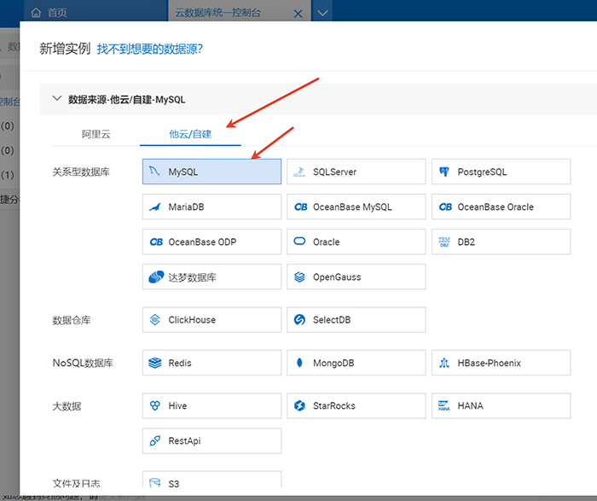Viewport: 597px width, 501px height.
Task: Click the OceanBase ODP OB icon
Action: [x=156, y=242]
